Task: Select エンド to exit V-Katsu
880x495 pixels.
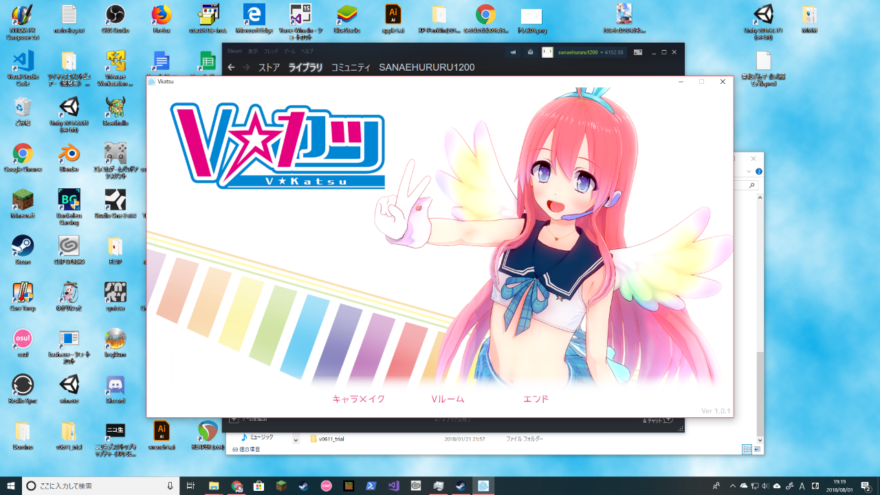Action: [x=536, y=399]
